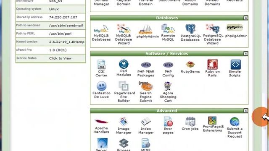The height and width of the screenshot is (151, 269).
Task: Select the sendmail path /usr/sbin/sendmail
Action: coord(66,25)
